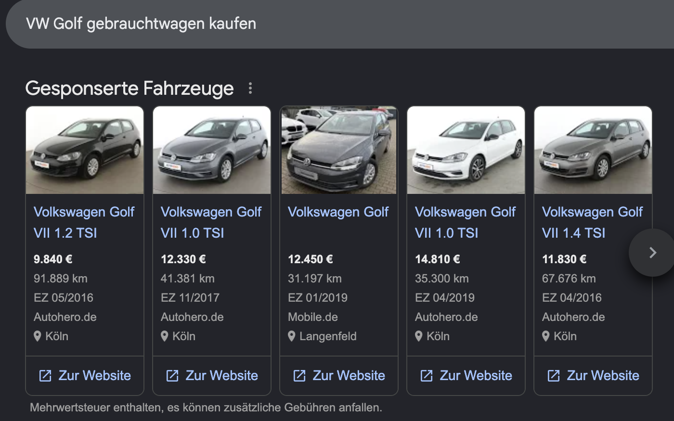Click the price 11.830 €
This screenshot has height=421, width=674.
point(564,259)
